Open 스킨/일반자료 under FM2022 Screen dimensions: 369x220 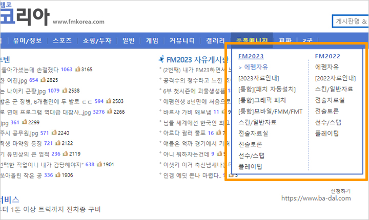334,89
